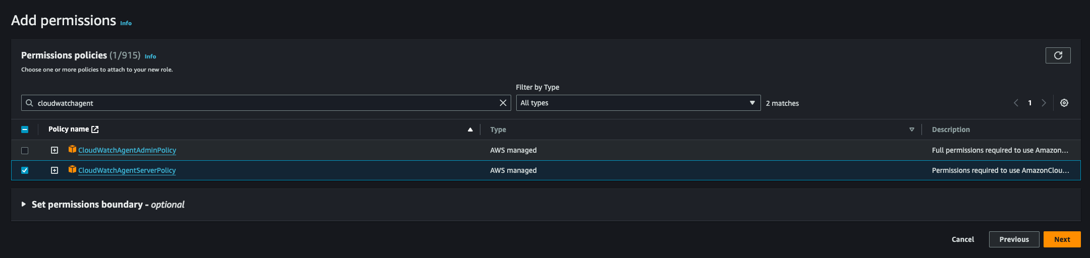Focus the policy search input field

[266, 103]
